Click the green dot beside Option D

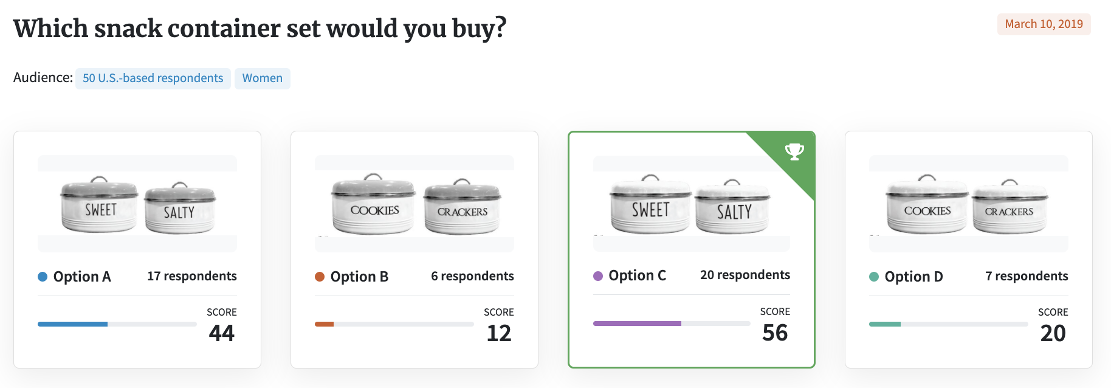[x=874, y=277]
